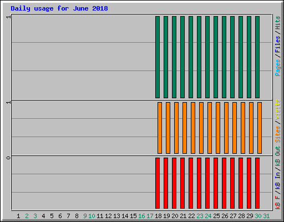Click the green Hits bar for day 28

pos(241,57)
